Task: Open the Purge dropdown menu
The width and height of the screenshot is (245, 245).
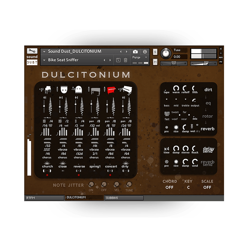Action: [x=140, y=57]
